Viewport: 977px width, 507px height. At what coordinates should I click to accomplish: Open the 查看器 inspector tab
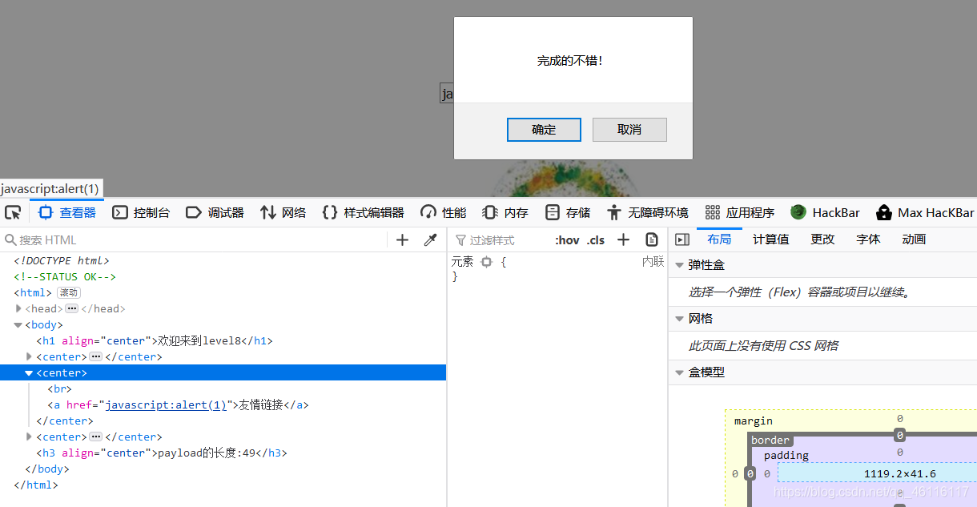[67, 212]
